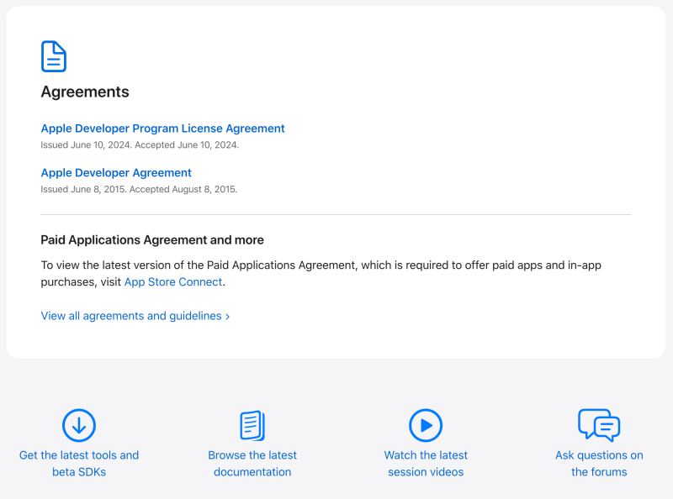Click the download arrow circle icon
The width and height of the screenshot is (673, 499).
(79, 425)
